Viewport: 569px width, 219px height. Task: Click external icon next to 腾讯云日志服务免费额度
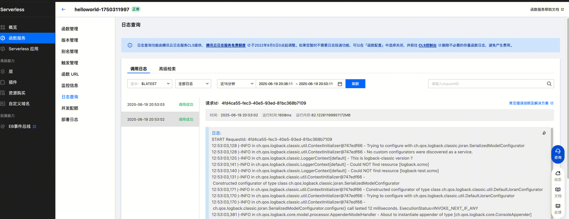coord(249,45)
